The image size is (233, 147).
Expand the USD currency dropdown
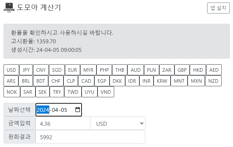[x=118, y=124]
